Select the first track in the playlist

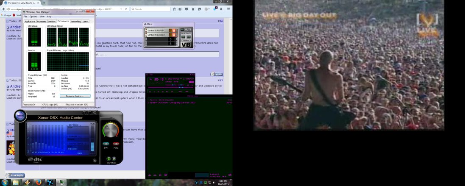(190, 100)
